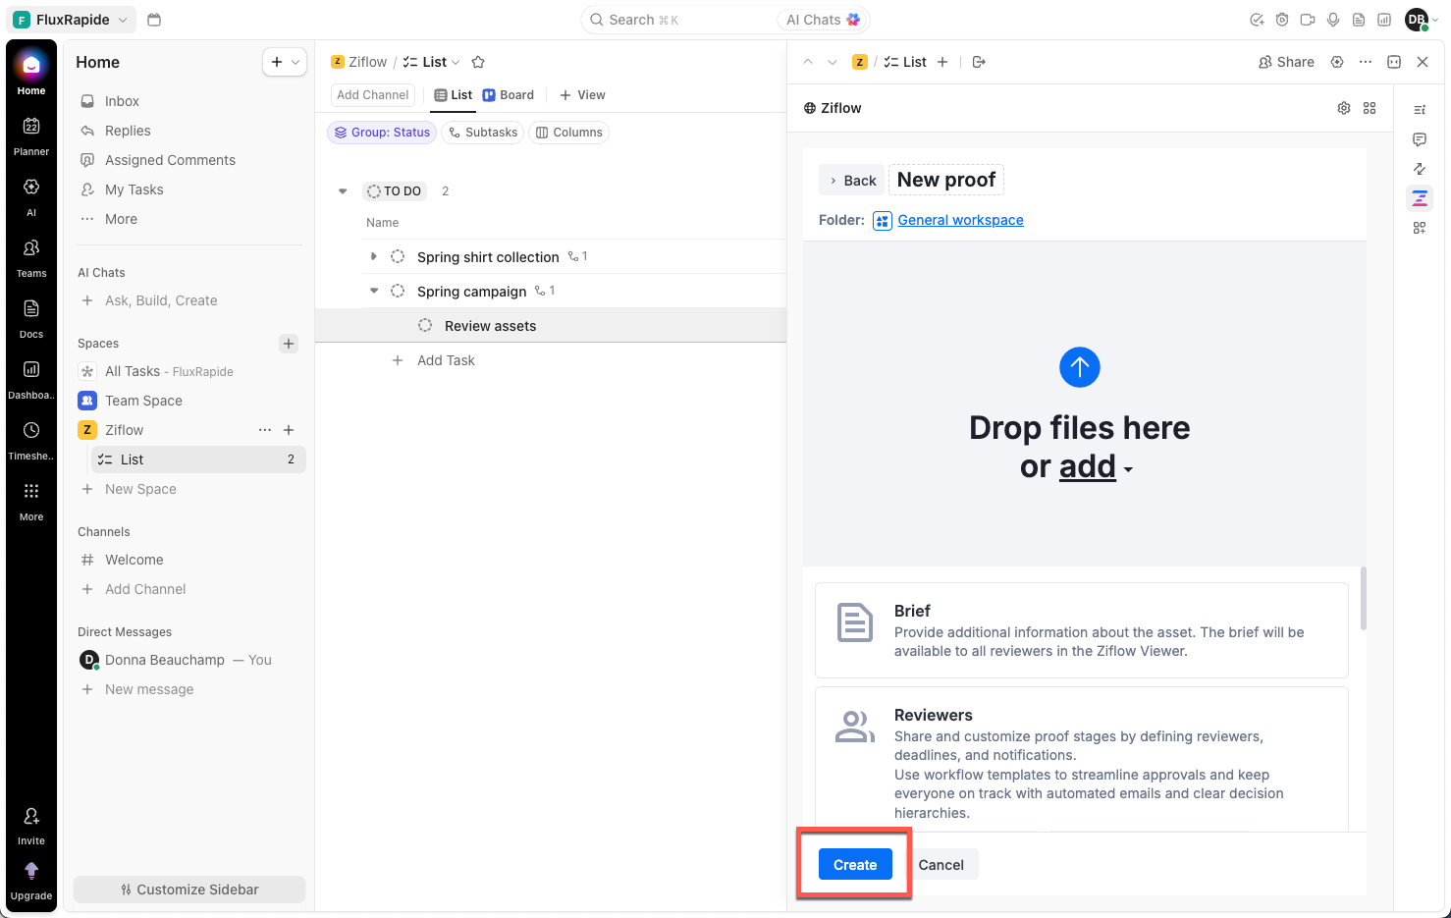Open the More apps grid icon
Viewport: 1451px width, 918px height.
(31, 491)
